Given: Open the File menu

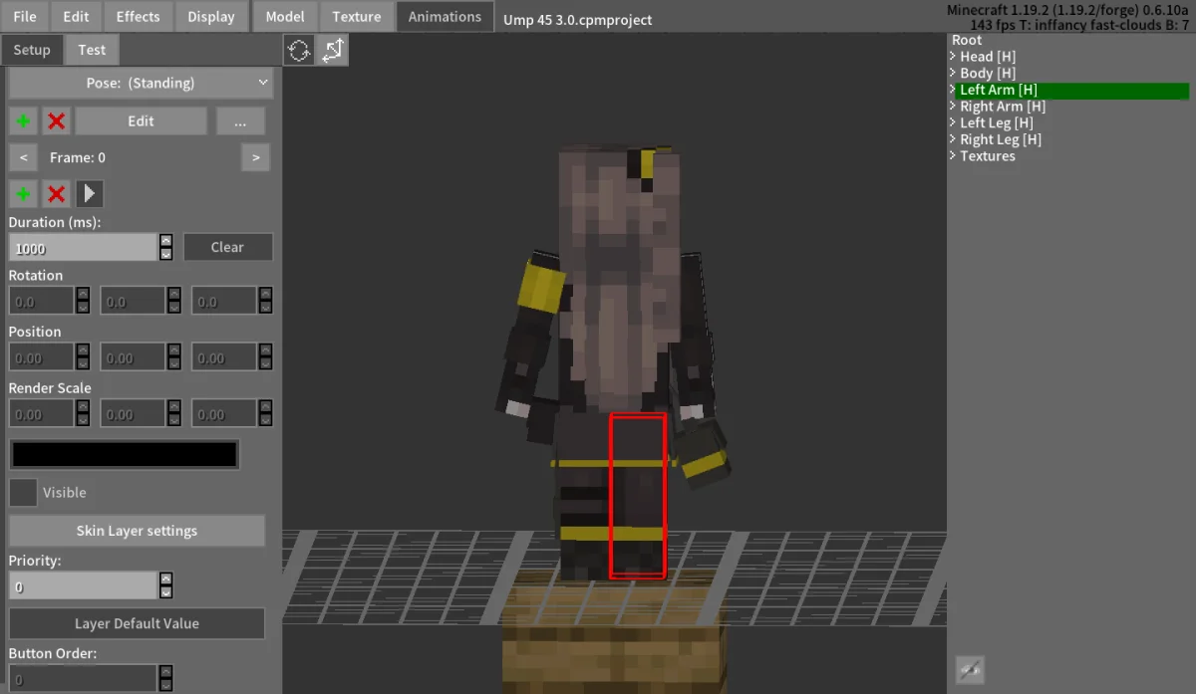Looking at the screenshot, I should (25, 16).
